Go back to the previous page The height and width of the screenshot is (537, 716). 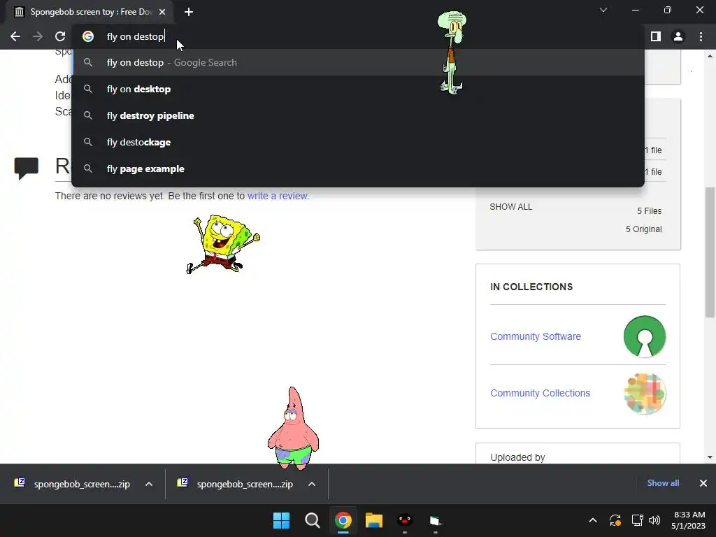tap(15, 36)
